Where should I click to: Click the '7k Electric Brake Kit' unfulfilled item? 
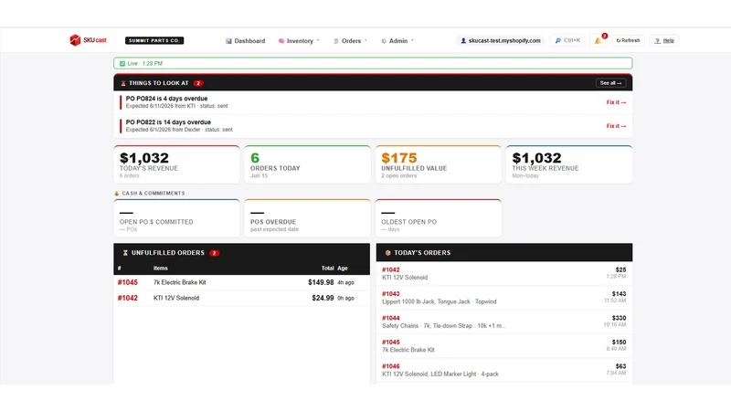tap(179, 282)
